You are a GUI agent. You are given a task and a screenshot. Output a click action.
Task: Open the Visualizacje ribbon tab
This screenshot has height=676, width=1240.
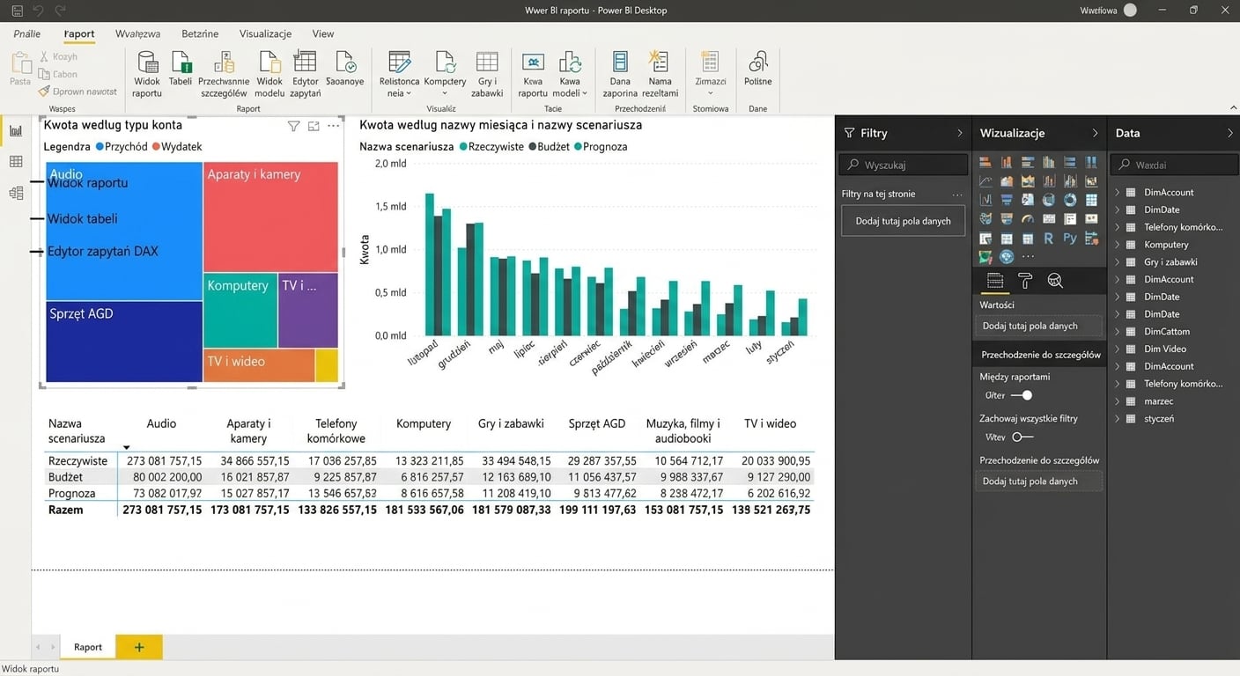point(265,33)
